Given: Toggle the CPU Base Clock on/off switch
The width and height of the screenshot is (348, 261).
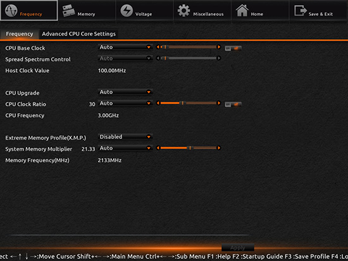Looking at the screenshot, I should point(233,48).
